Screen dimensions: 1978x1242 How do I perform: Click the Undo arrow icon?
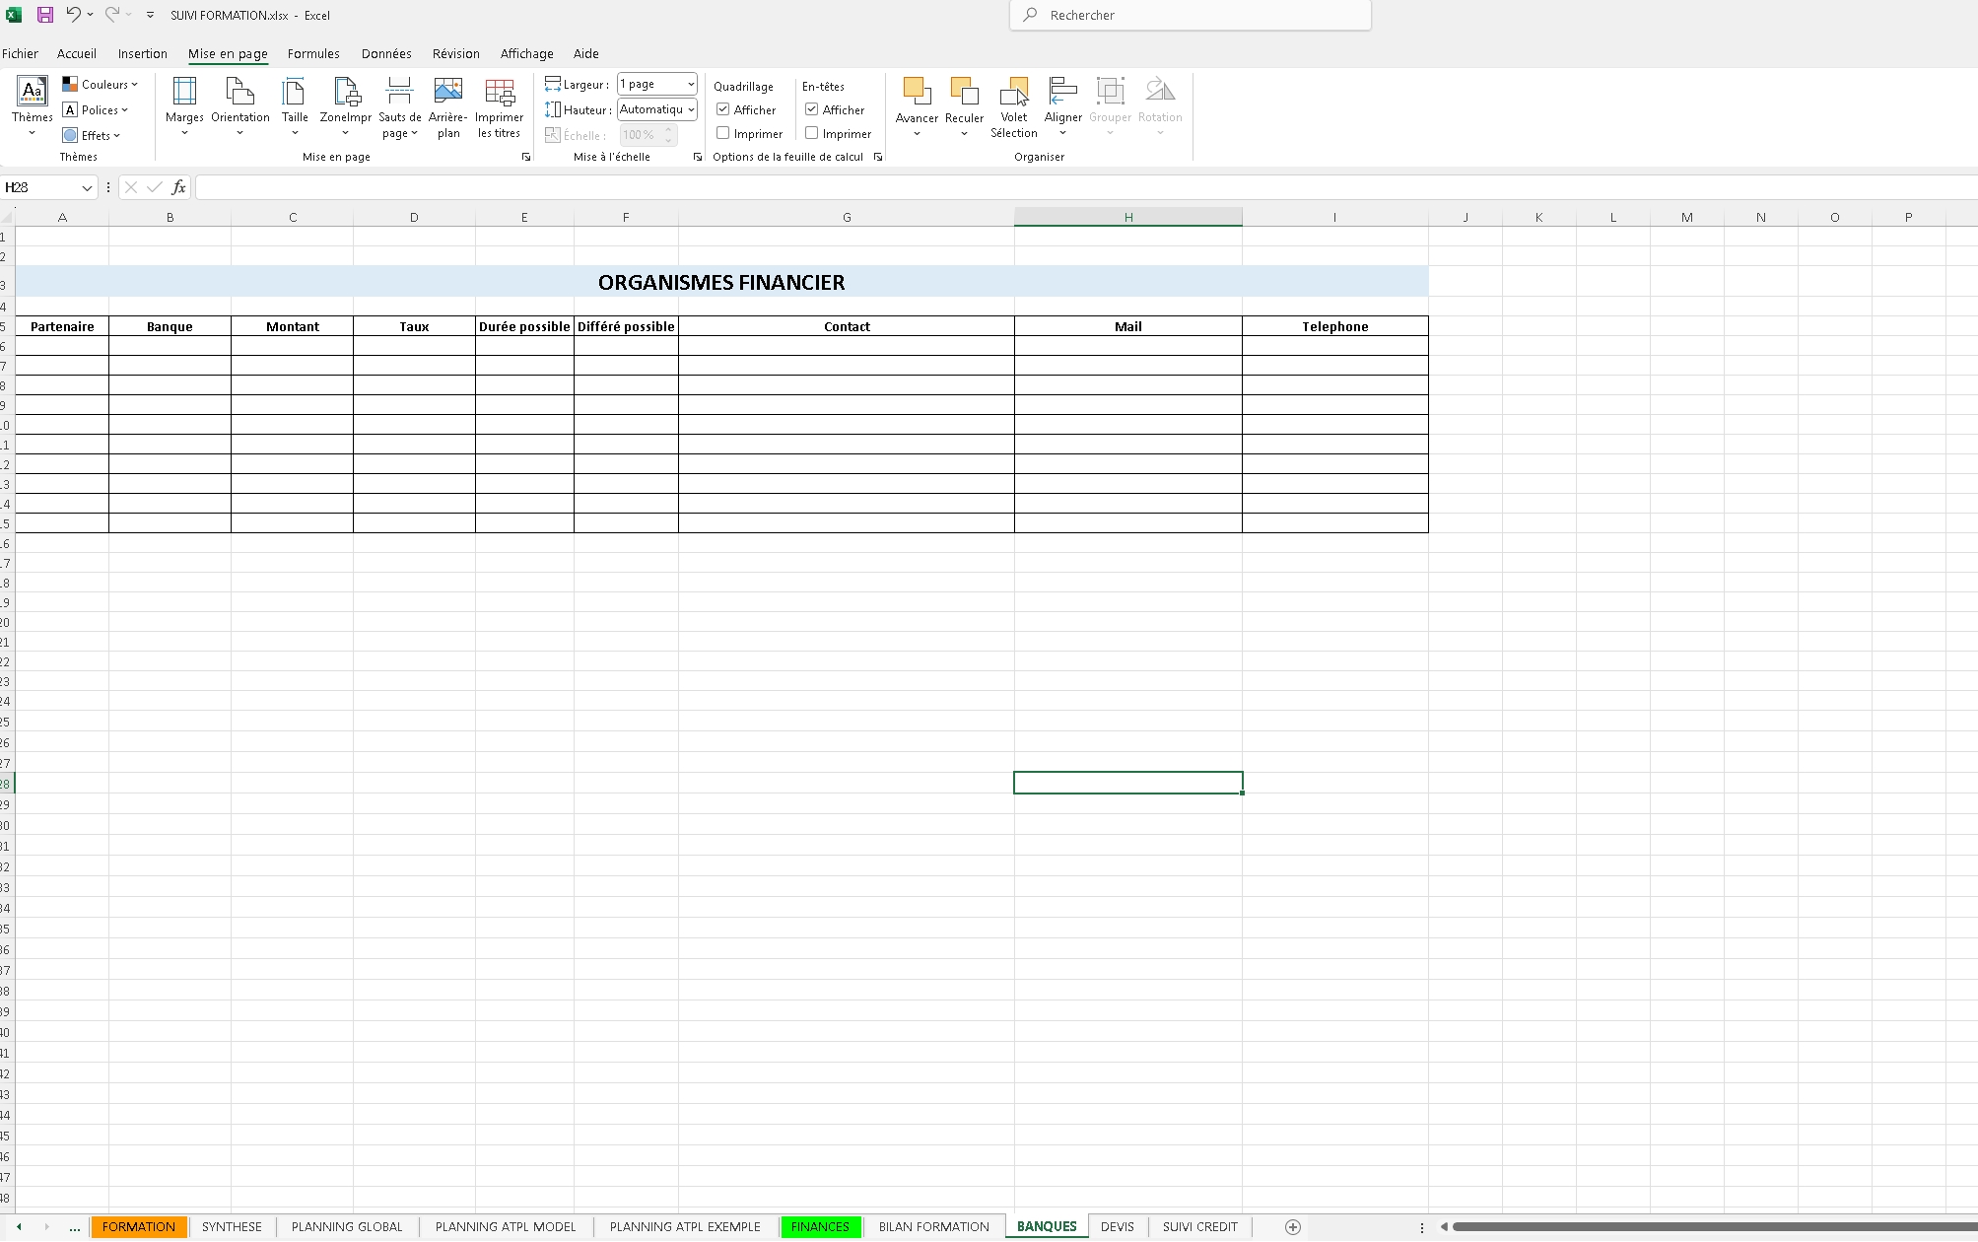click(73, 14)
